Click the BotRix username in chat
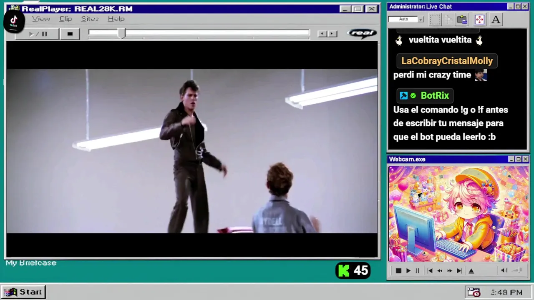Screen dimensions: 534x300 pyautogui.click(x=435, y=95)
